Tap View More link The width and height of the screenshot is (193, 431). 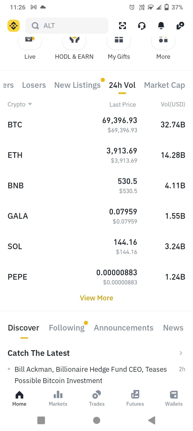pyautogui.click(x=96, y=298)
